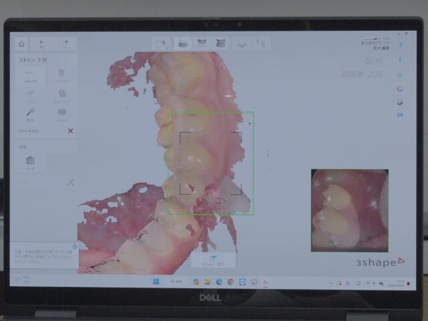This screenshot has height=321, width=428.
Task: Click the forward arrow button
Action: (66, 43)
